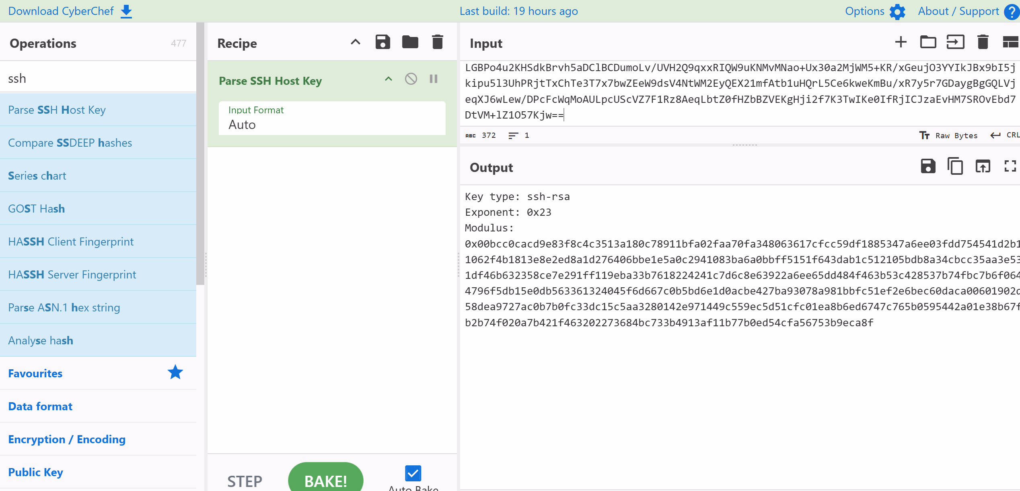This screenshot has width=1020, height=491.
Task: Clear input and output with trash icon
Action: click(983, 42)
